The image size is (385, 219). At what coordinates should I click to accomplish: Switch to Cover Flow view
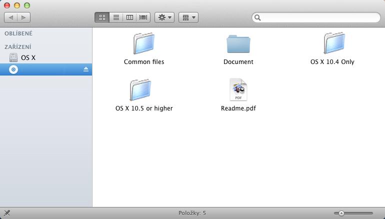[143, 17]
